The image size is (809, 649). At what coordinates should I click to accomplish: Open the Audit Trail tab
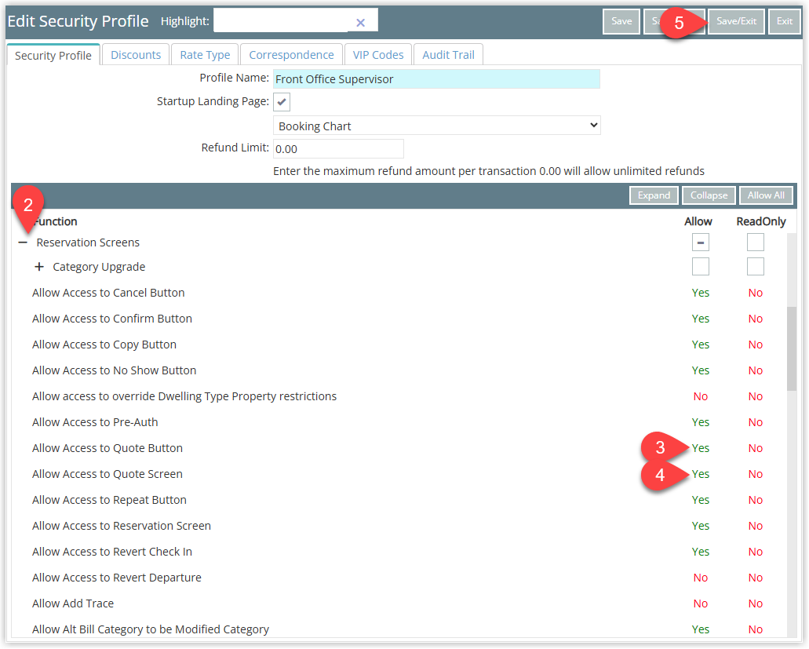click(x=448, y=55)
